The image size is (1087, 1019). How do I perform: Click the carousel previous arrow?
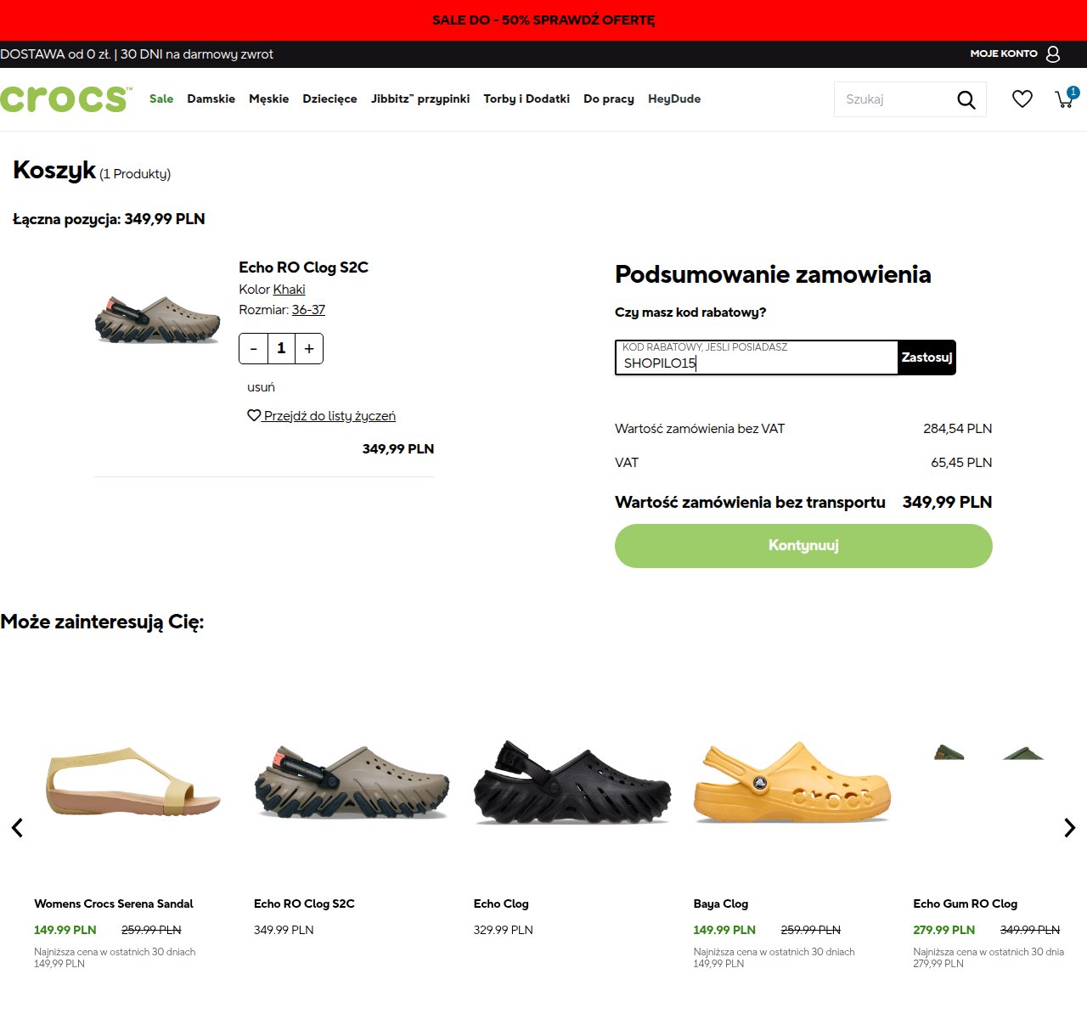16,827
